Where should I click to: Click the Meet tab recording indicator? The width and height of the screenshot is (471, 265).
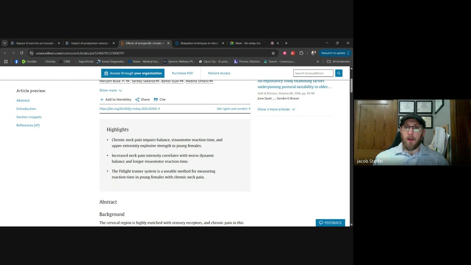point(272,43)
